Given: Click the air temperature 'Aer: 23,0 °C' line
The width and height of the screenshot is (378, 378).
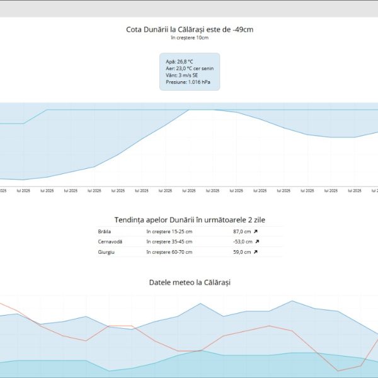Looking at the screenshot, I should [x=190, y=69].
